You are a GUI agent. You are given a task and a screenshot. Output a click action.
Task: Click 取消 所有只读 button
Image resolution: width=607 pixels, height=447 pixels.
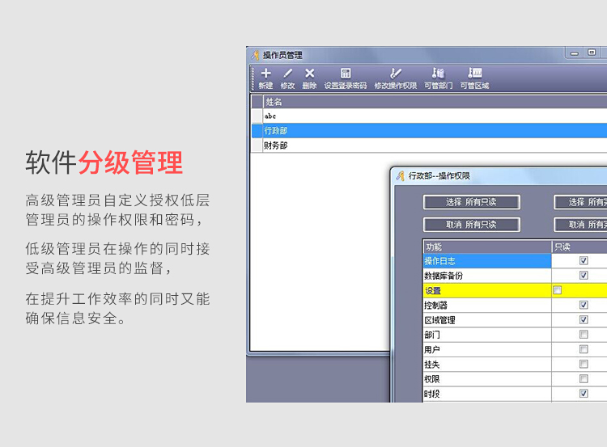coord(472,225)
